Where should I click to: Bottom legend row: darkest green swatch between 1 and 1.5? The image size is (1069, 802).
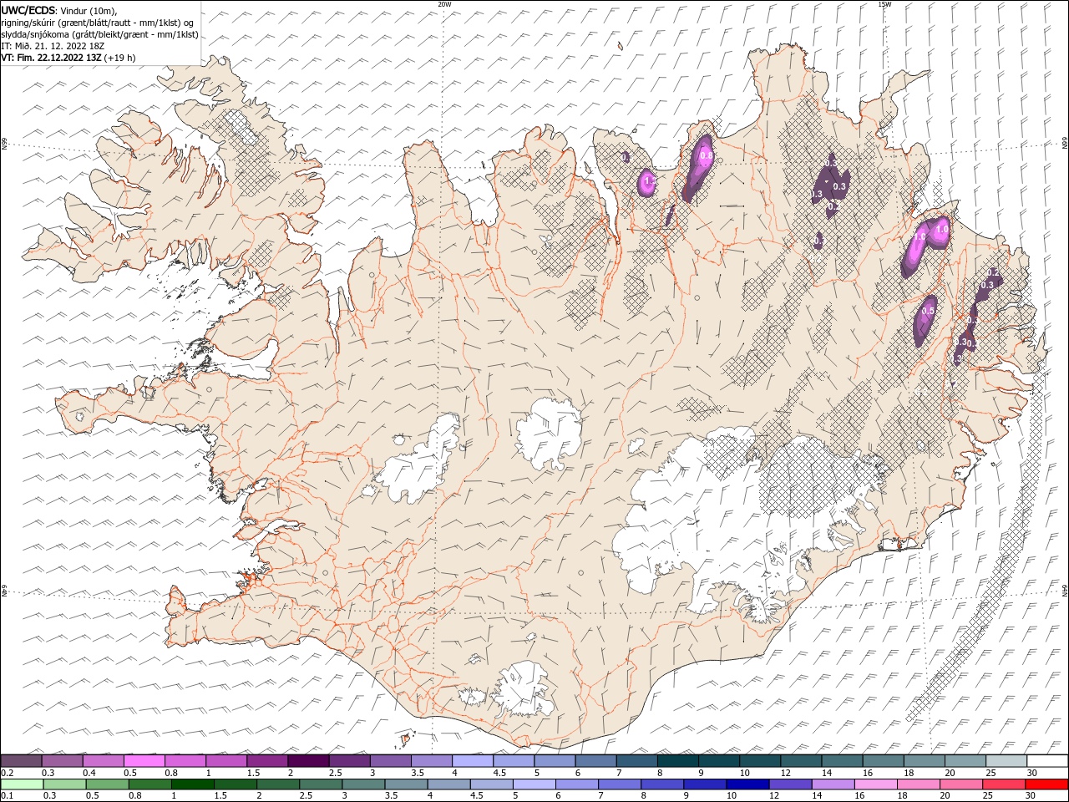194,784
